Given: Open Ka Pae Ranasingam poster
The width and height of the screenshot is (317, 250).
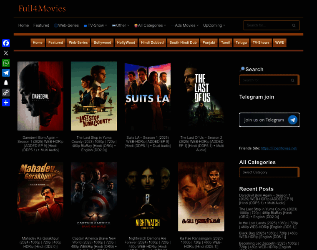Looking at the screenshot, I should pyautogui.click(x=201, y=197).
